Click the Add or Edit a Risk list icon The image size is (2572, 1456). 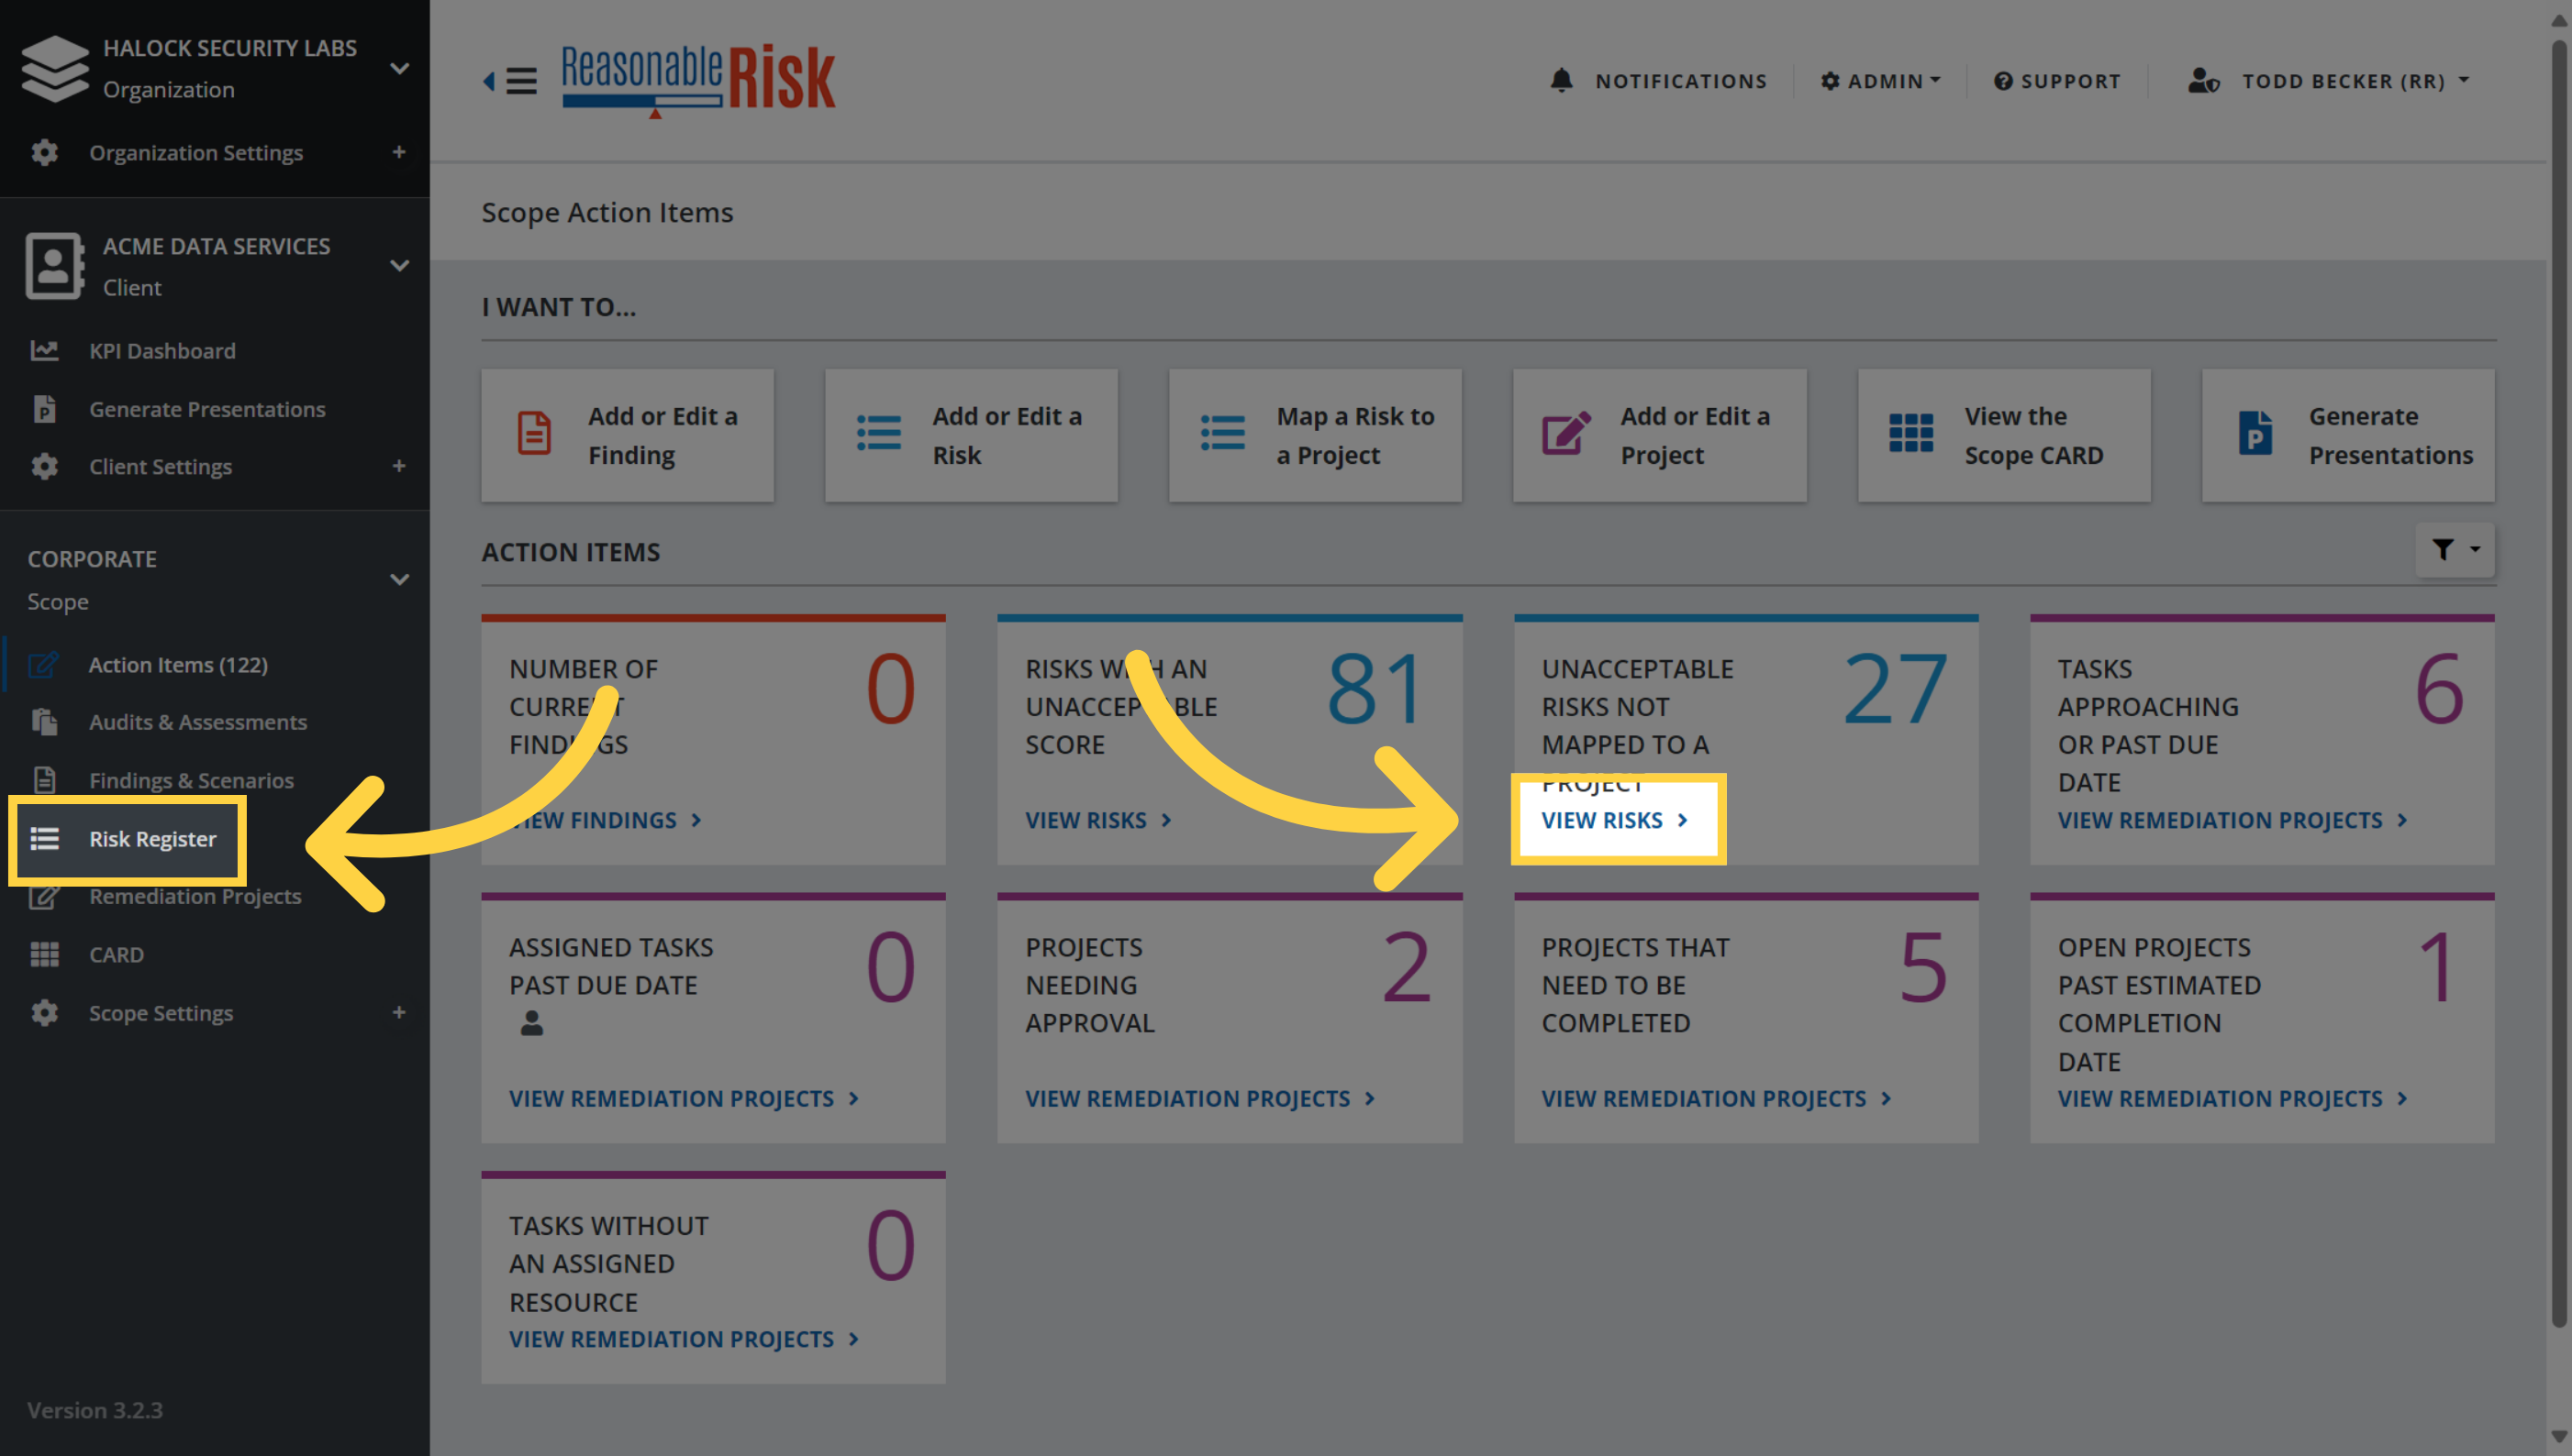pyautogui.click(x=879, y=433)
